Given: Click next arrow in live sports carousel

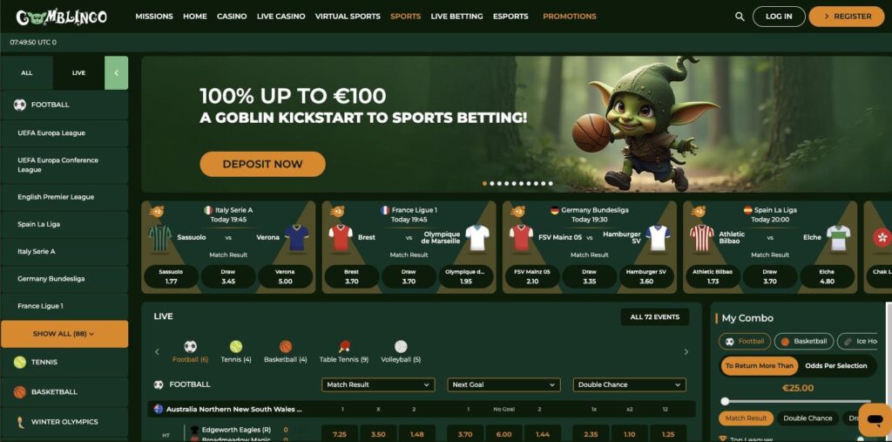Looking at the screenshot, I should click(686, 352).
